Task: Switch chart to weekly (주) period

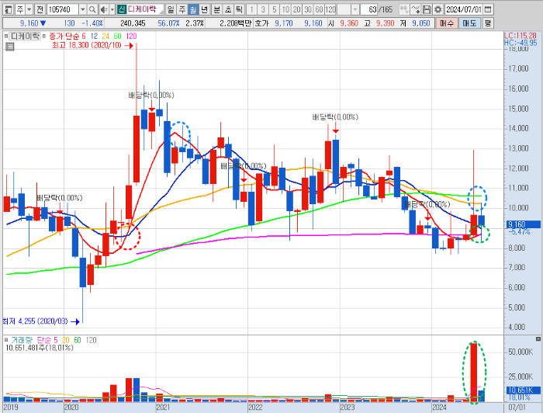Action: pyautogui.click(x=182, y=9)
